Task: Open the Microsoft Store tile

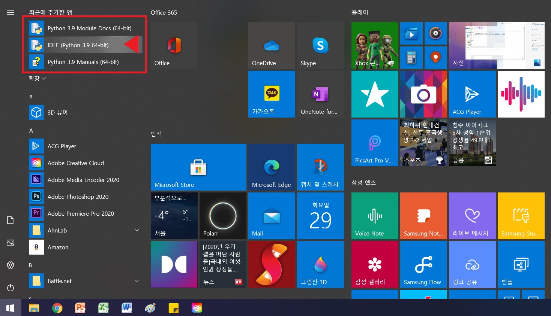Action: tap(198, 167)
